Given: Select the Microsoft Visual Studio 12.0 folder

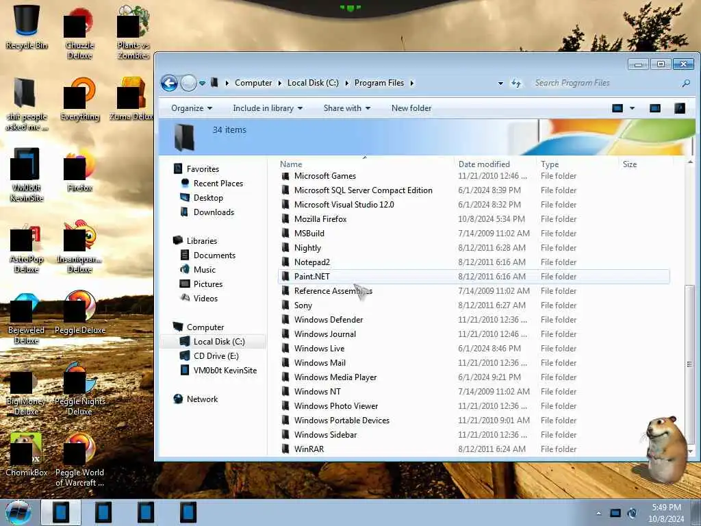Looking at the screenshot, I should [x=474, y=205].
